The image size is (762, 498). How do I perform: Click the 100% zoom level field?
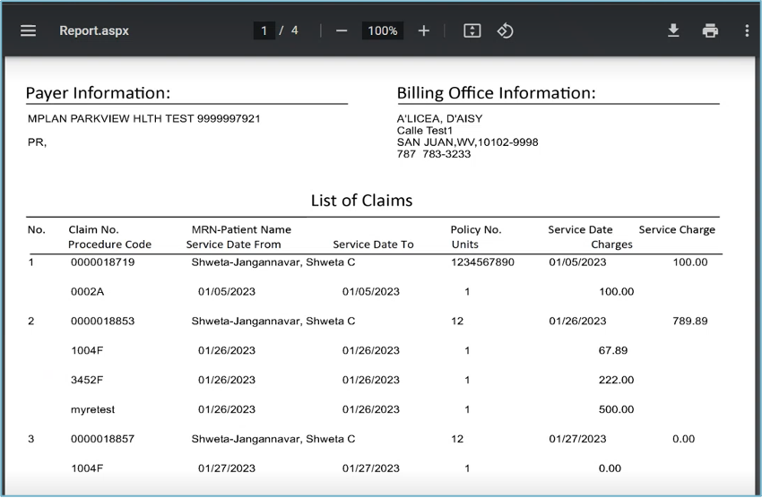pyautogui.click(x=383, y=30)
